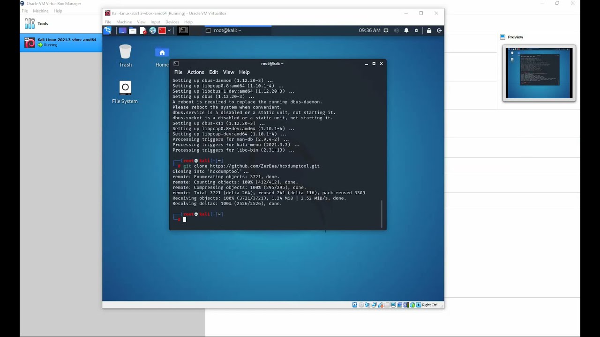
Task: Click the terminal title bar menu icon
Action: [x=176, y=64]
